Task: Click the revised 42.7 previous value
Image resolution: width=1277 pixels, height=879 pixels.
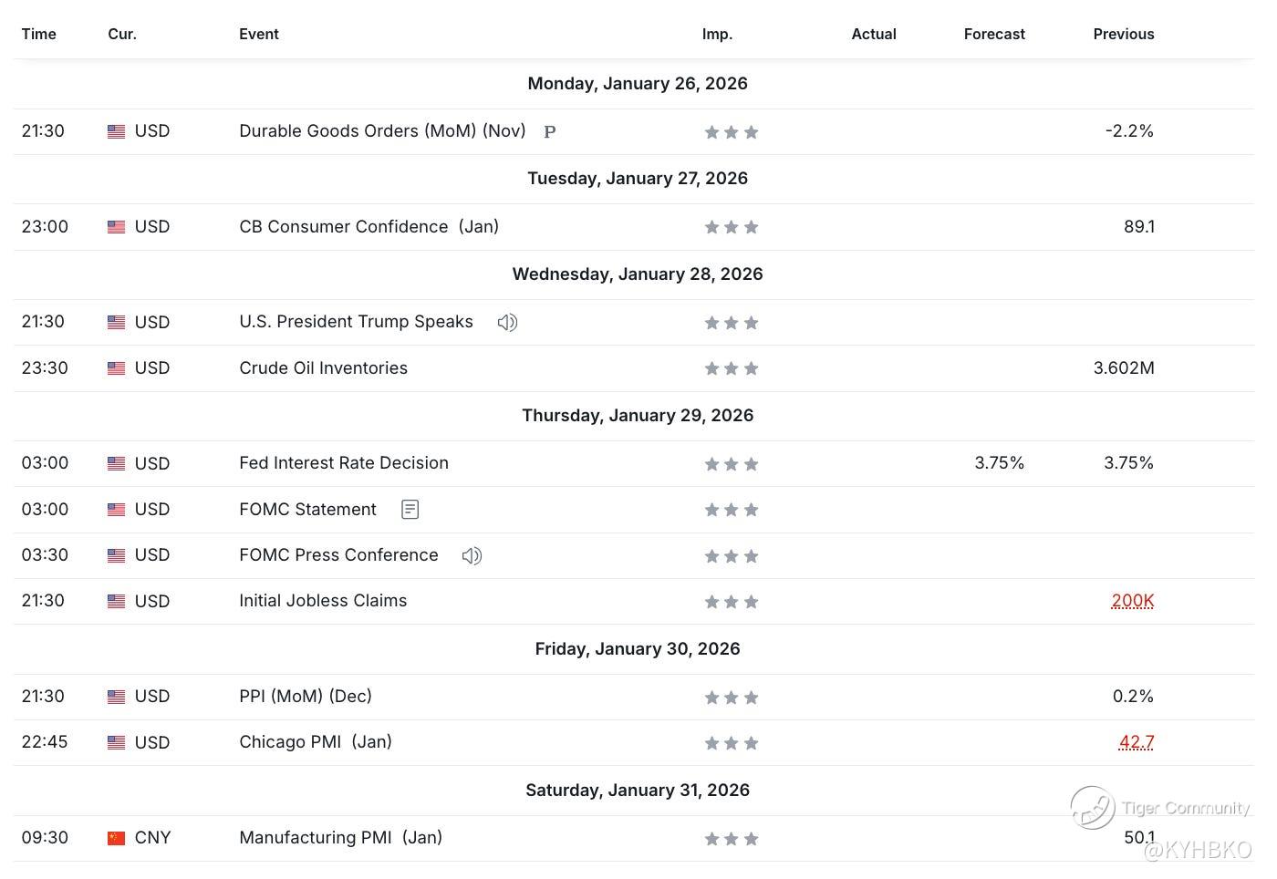Action: point(1136,742)
